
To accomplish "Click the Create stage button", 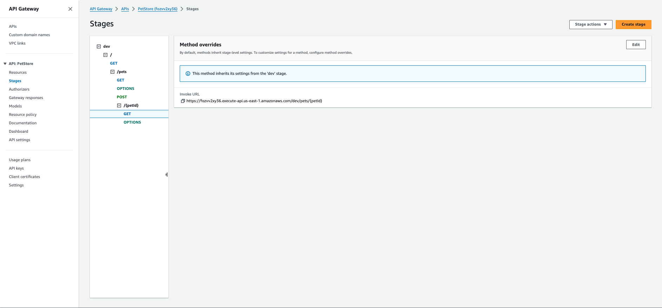I will click(633, 25).
